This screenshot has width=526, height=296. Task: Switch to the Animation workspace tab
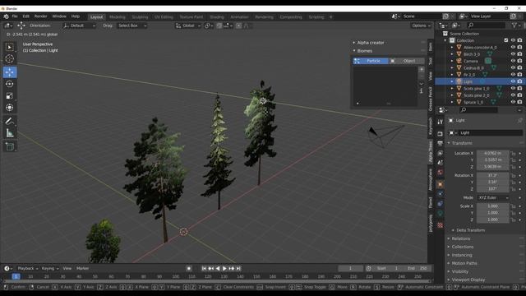click(239, 16)
